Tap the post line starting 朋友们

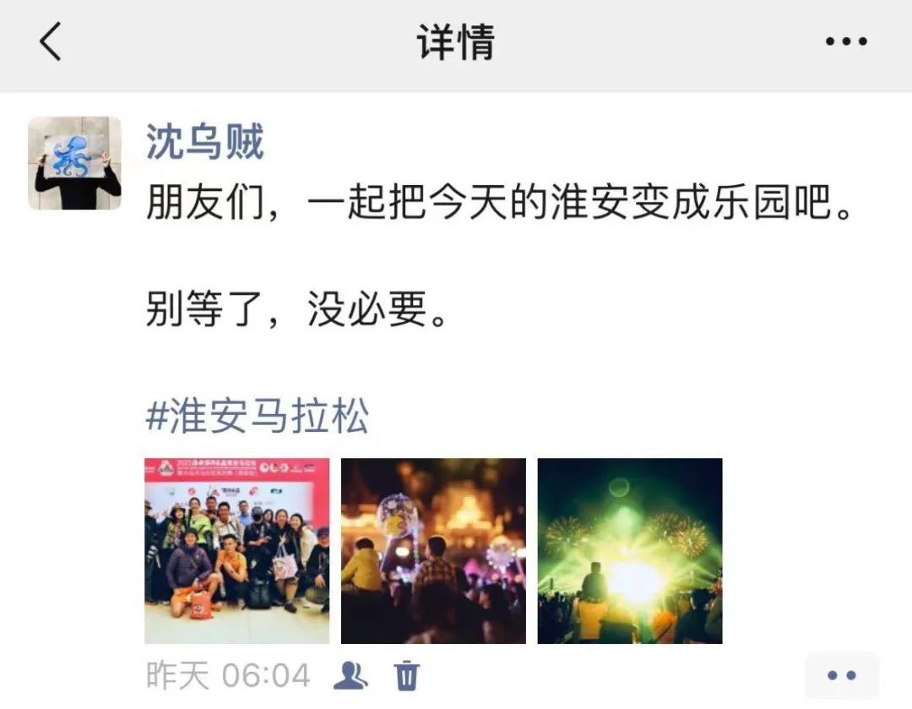pos(500,203)
